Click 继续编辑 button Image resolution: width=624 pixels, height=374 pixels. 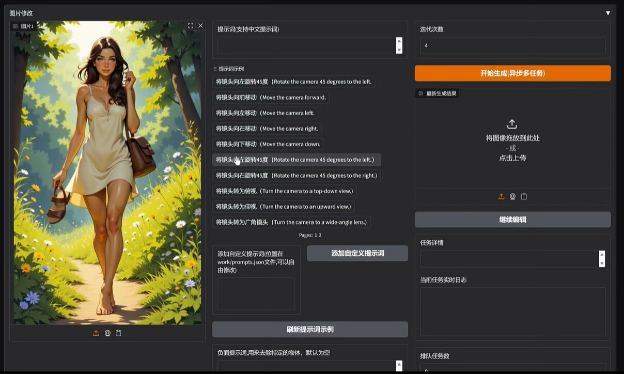(512, 220)
